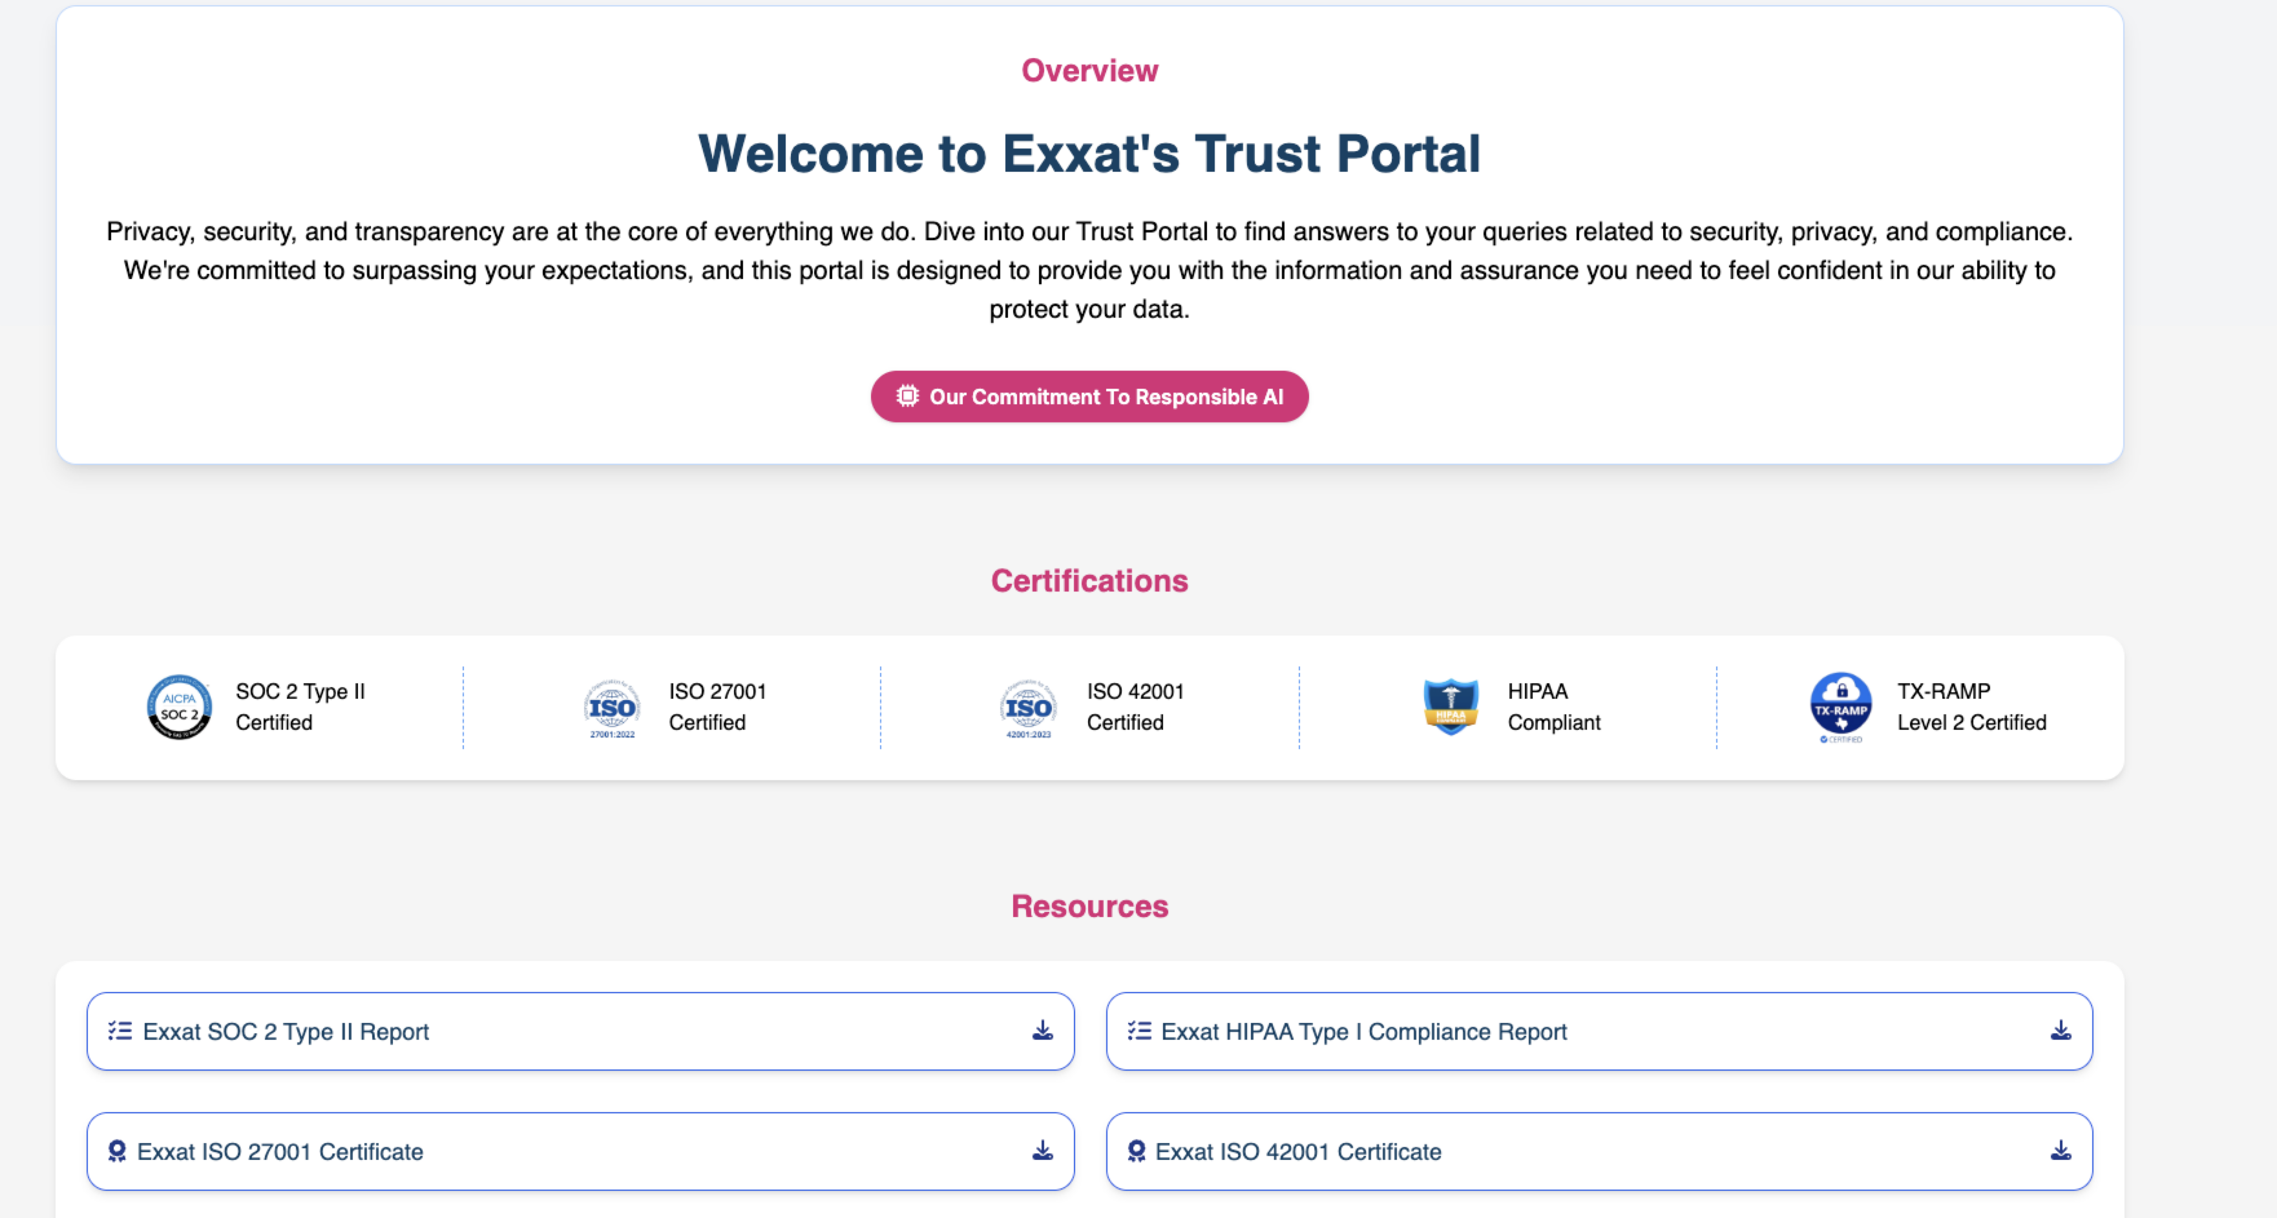
Task: Download the Exxat ISO 27001 Certificate
Action: [x=1042, y=1151]
